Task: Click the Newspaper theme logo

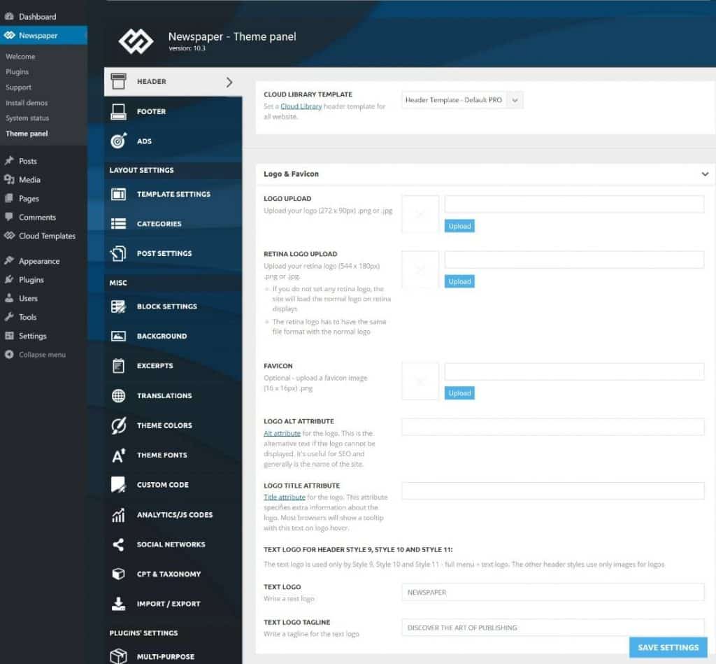Action: 136,41
